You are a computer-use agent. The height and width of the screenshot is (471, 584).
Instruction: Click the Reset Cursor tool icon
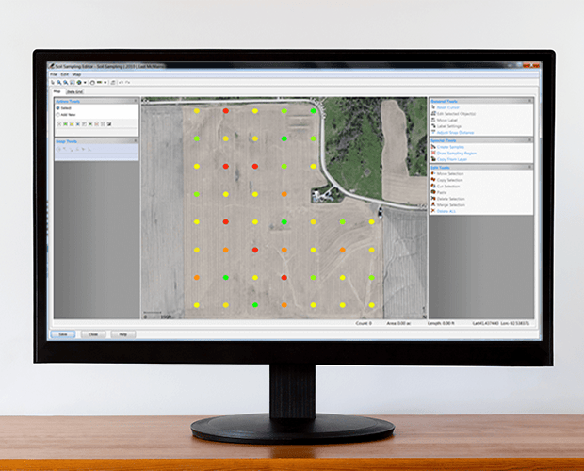[433, 107]
